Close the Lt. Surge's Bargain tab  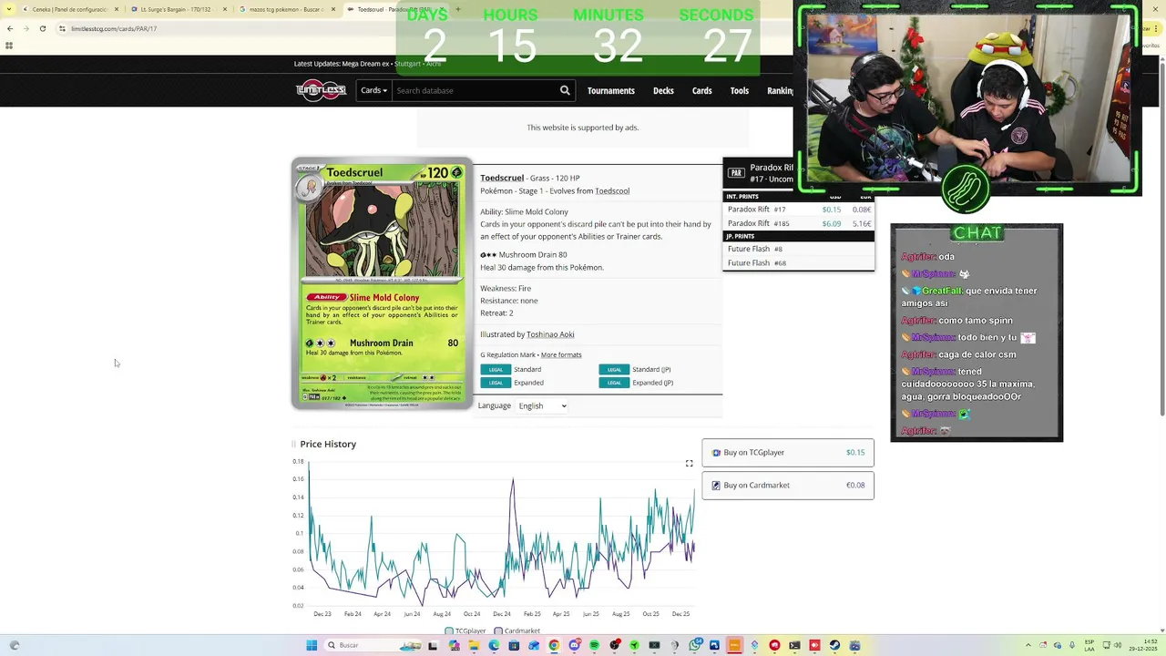[225, 9]
